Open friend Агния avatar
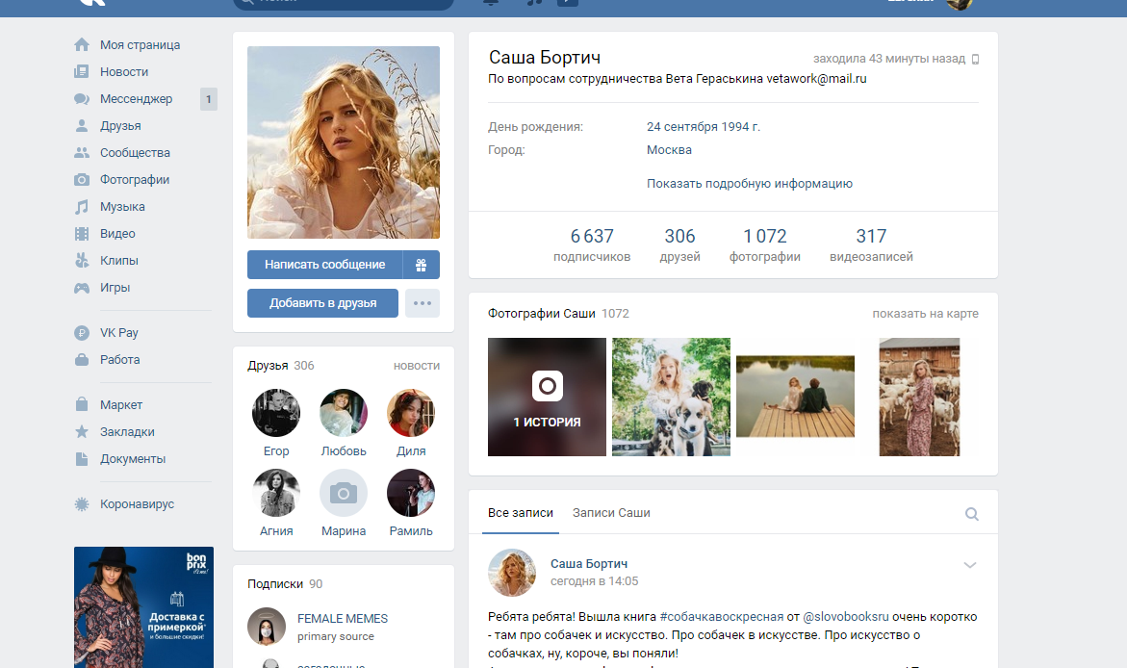This screenshot has width=1127, height=668. point(276,493)
